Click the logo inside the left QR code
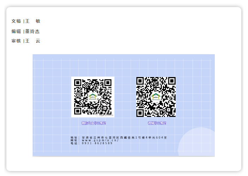This screenshot has width=248, height=176. click(x=93, y=96)
